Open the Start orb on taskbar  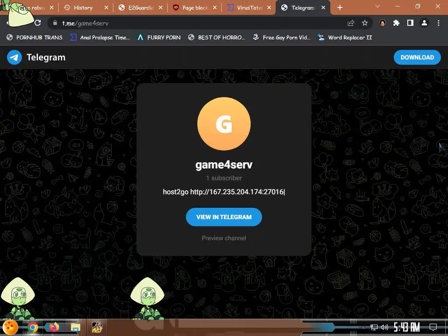[10, 327]
